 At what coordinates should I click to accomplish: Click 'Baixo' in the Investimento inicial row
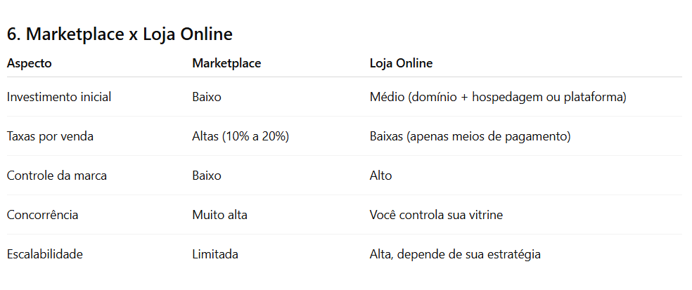(x=207, y=97)
